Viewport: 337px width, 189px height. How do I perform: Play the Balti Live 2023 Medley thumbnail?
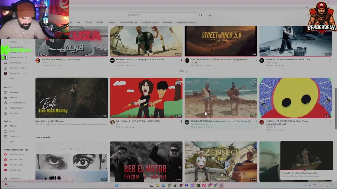coord(72,98)
